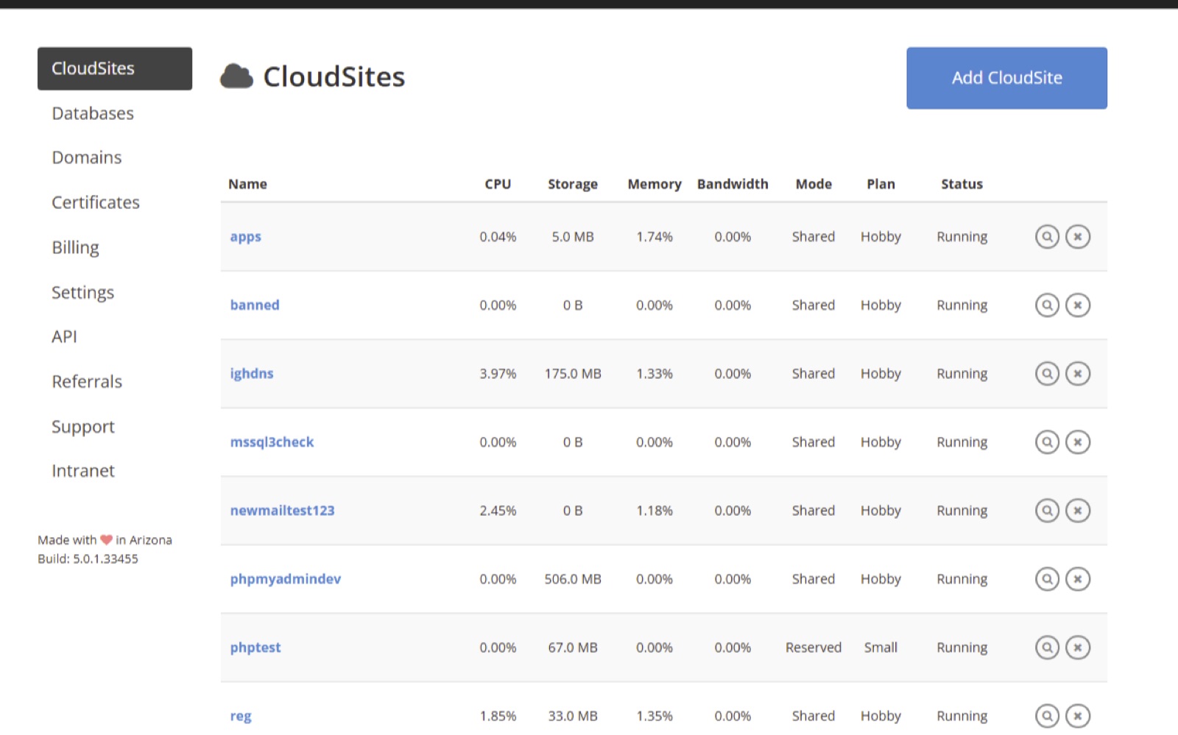Delete the apps site via X icon
1178x735 pixels.
click(x=1078, y=237)
